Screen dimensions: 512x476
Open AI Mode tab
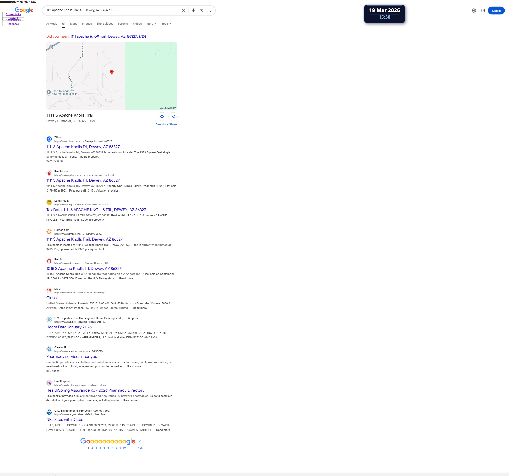pos(52,24)
